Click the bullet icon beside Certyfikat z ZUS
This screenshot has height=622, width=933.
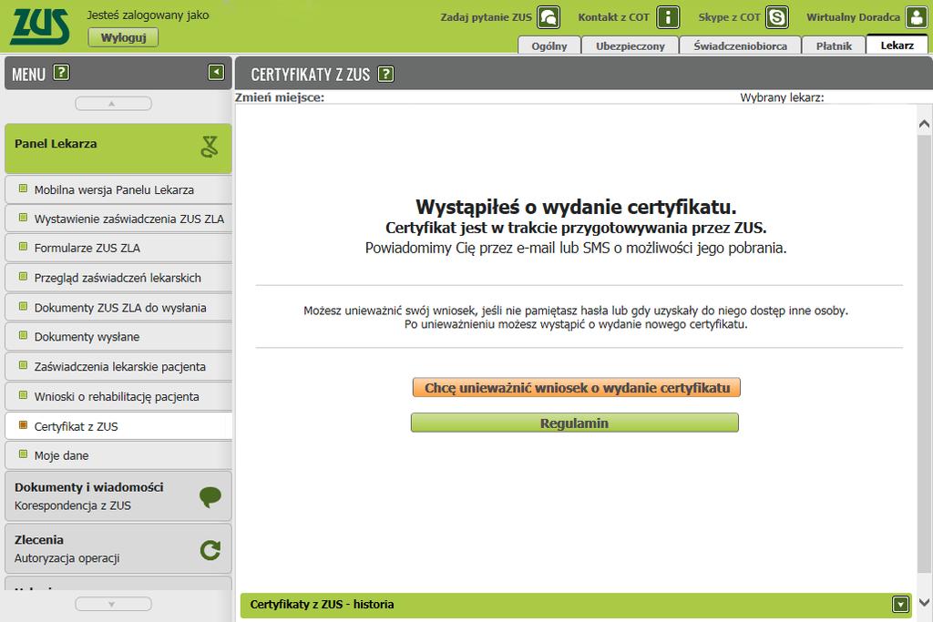pos(23,425)
